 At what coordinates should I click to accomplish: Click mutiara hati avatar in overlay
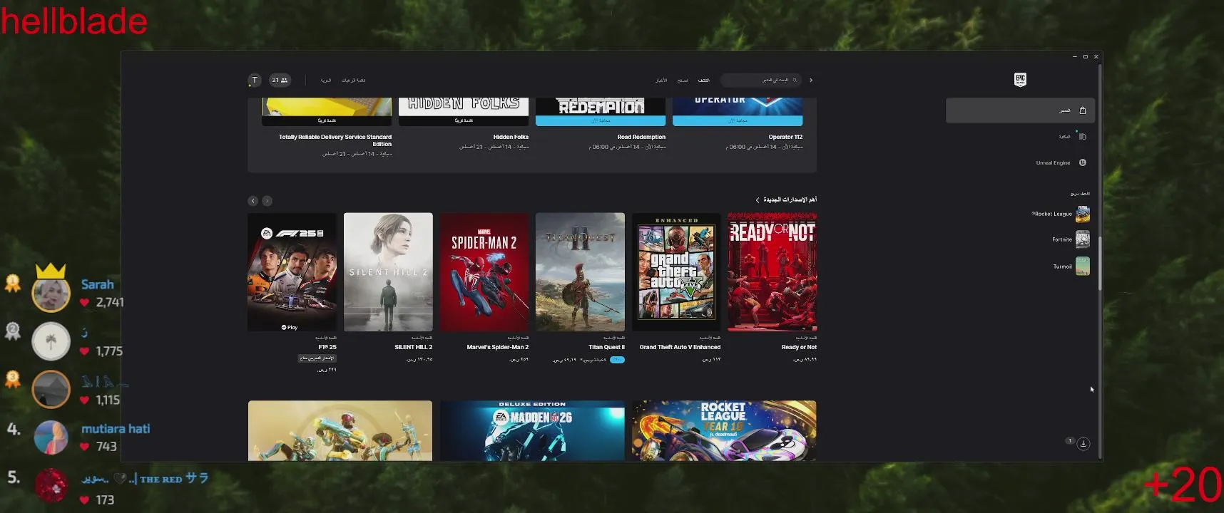pyautogui.click(x=51, y=437)
